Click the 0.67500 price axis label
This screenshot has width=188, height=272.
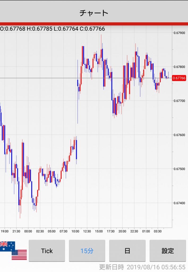pos(179,169)
